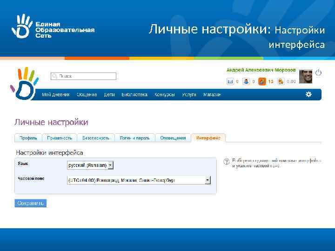The height and width of the screenshot is (251, 335).
Task: Click the Настройки интерфейса section heading
Action: 49,153
